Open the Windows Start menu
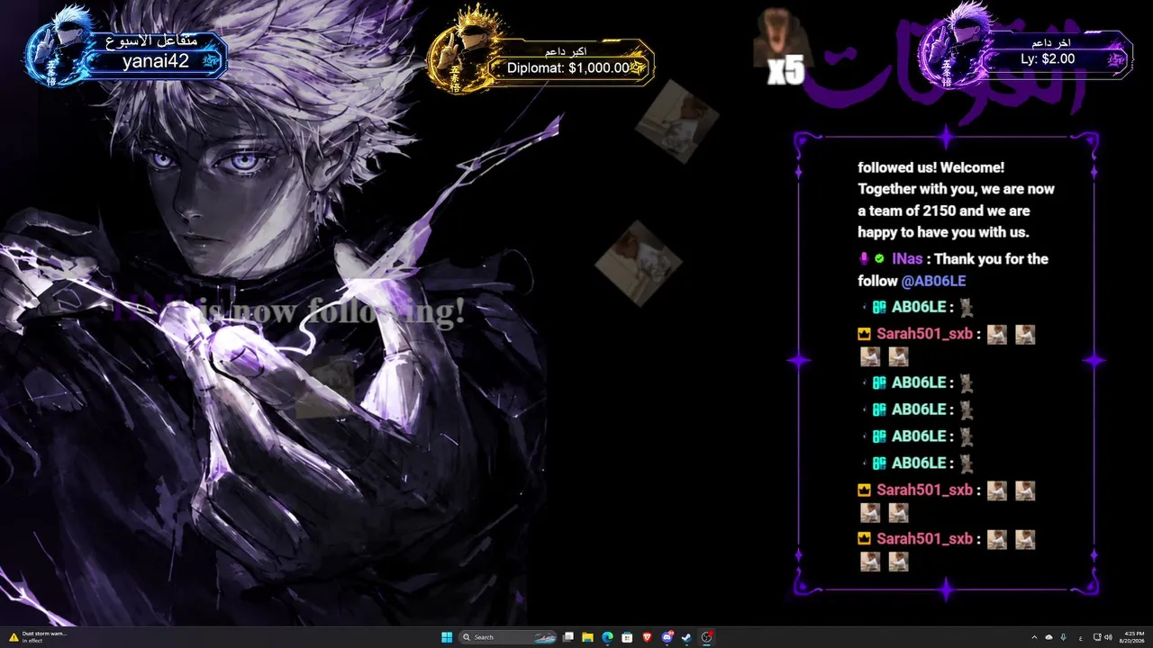 [x=447, y=637]
